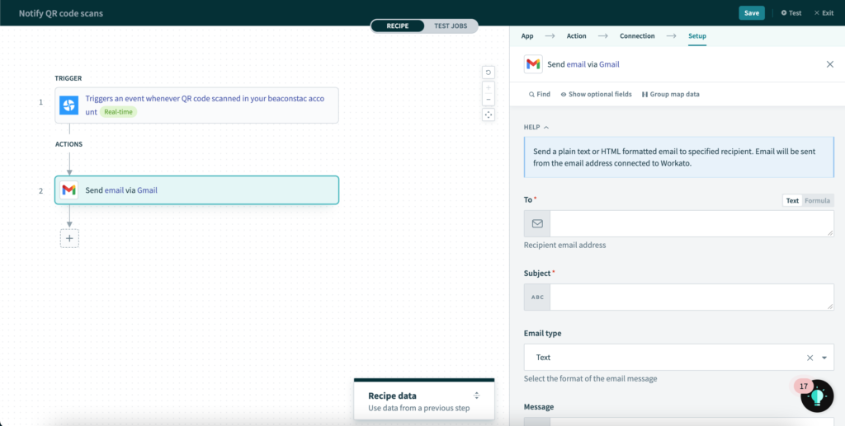Select the RECIPE tab
845x426 pixels.
click(x=398, y=26)
